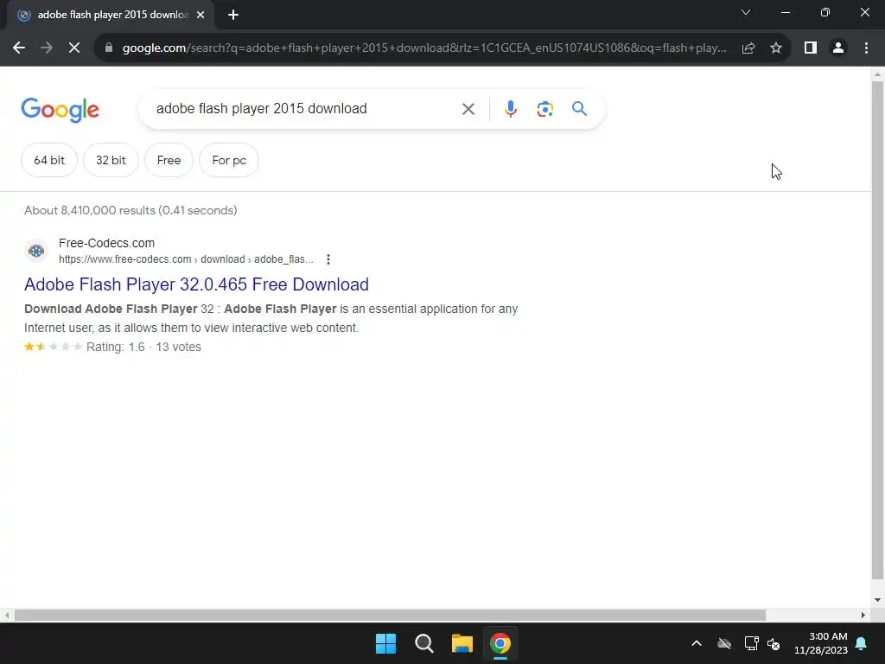
Task: Apply the 64 bit search filter chip
Action: click(49, 160)
